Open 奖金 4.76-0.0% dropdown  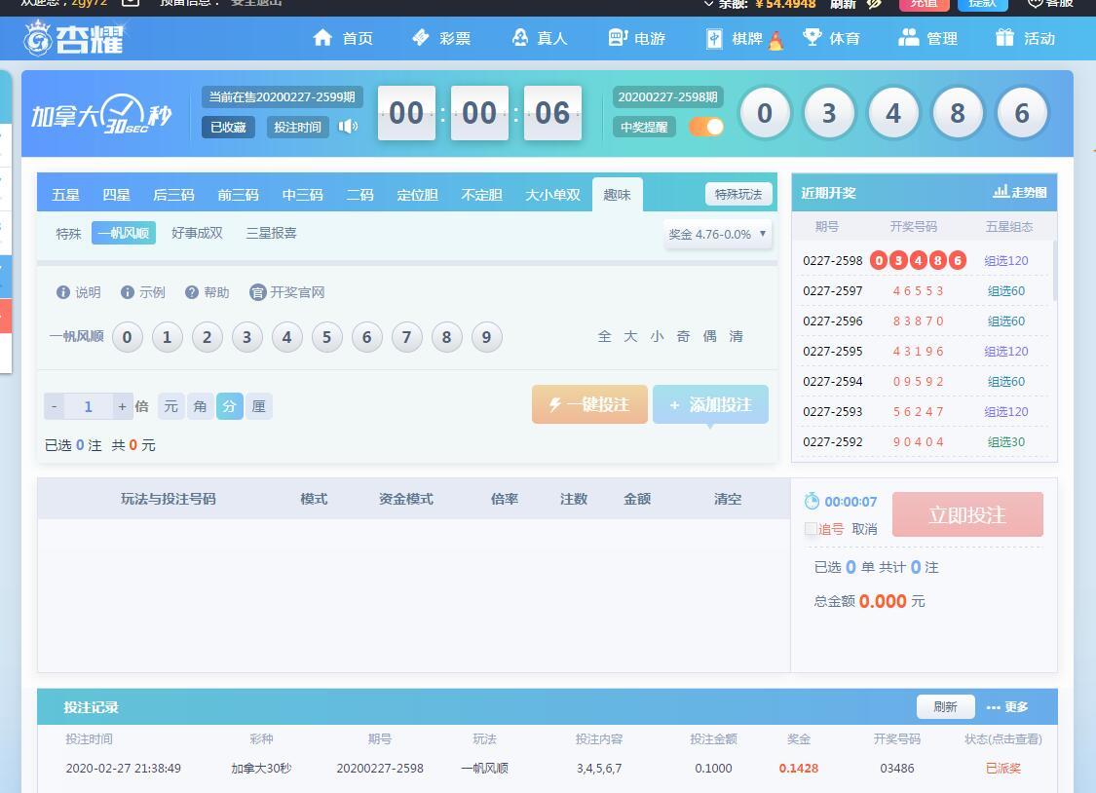(x=718, y=234)
